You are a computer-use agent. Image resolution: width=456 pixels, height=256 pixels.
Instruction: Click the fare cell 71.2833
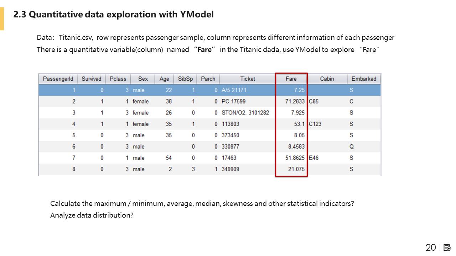tap(295, 102)
